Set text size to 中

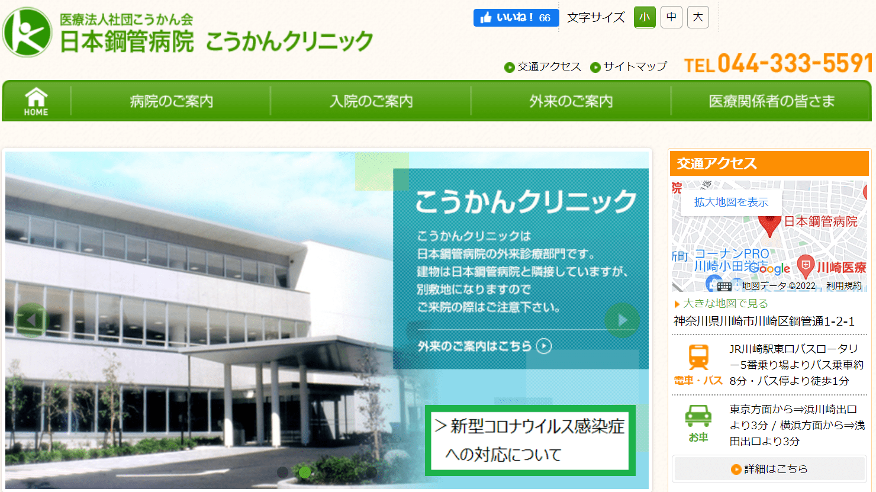pos(671,17)
